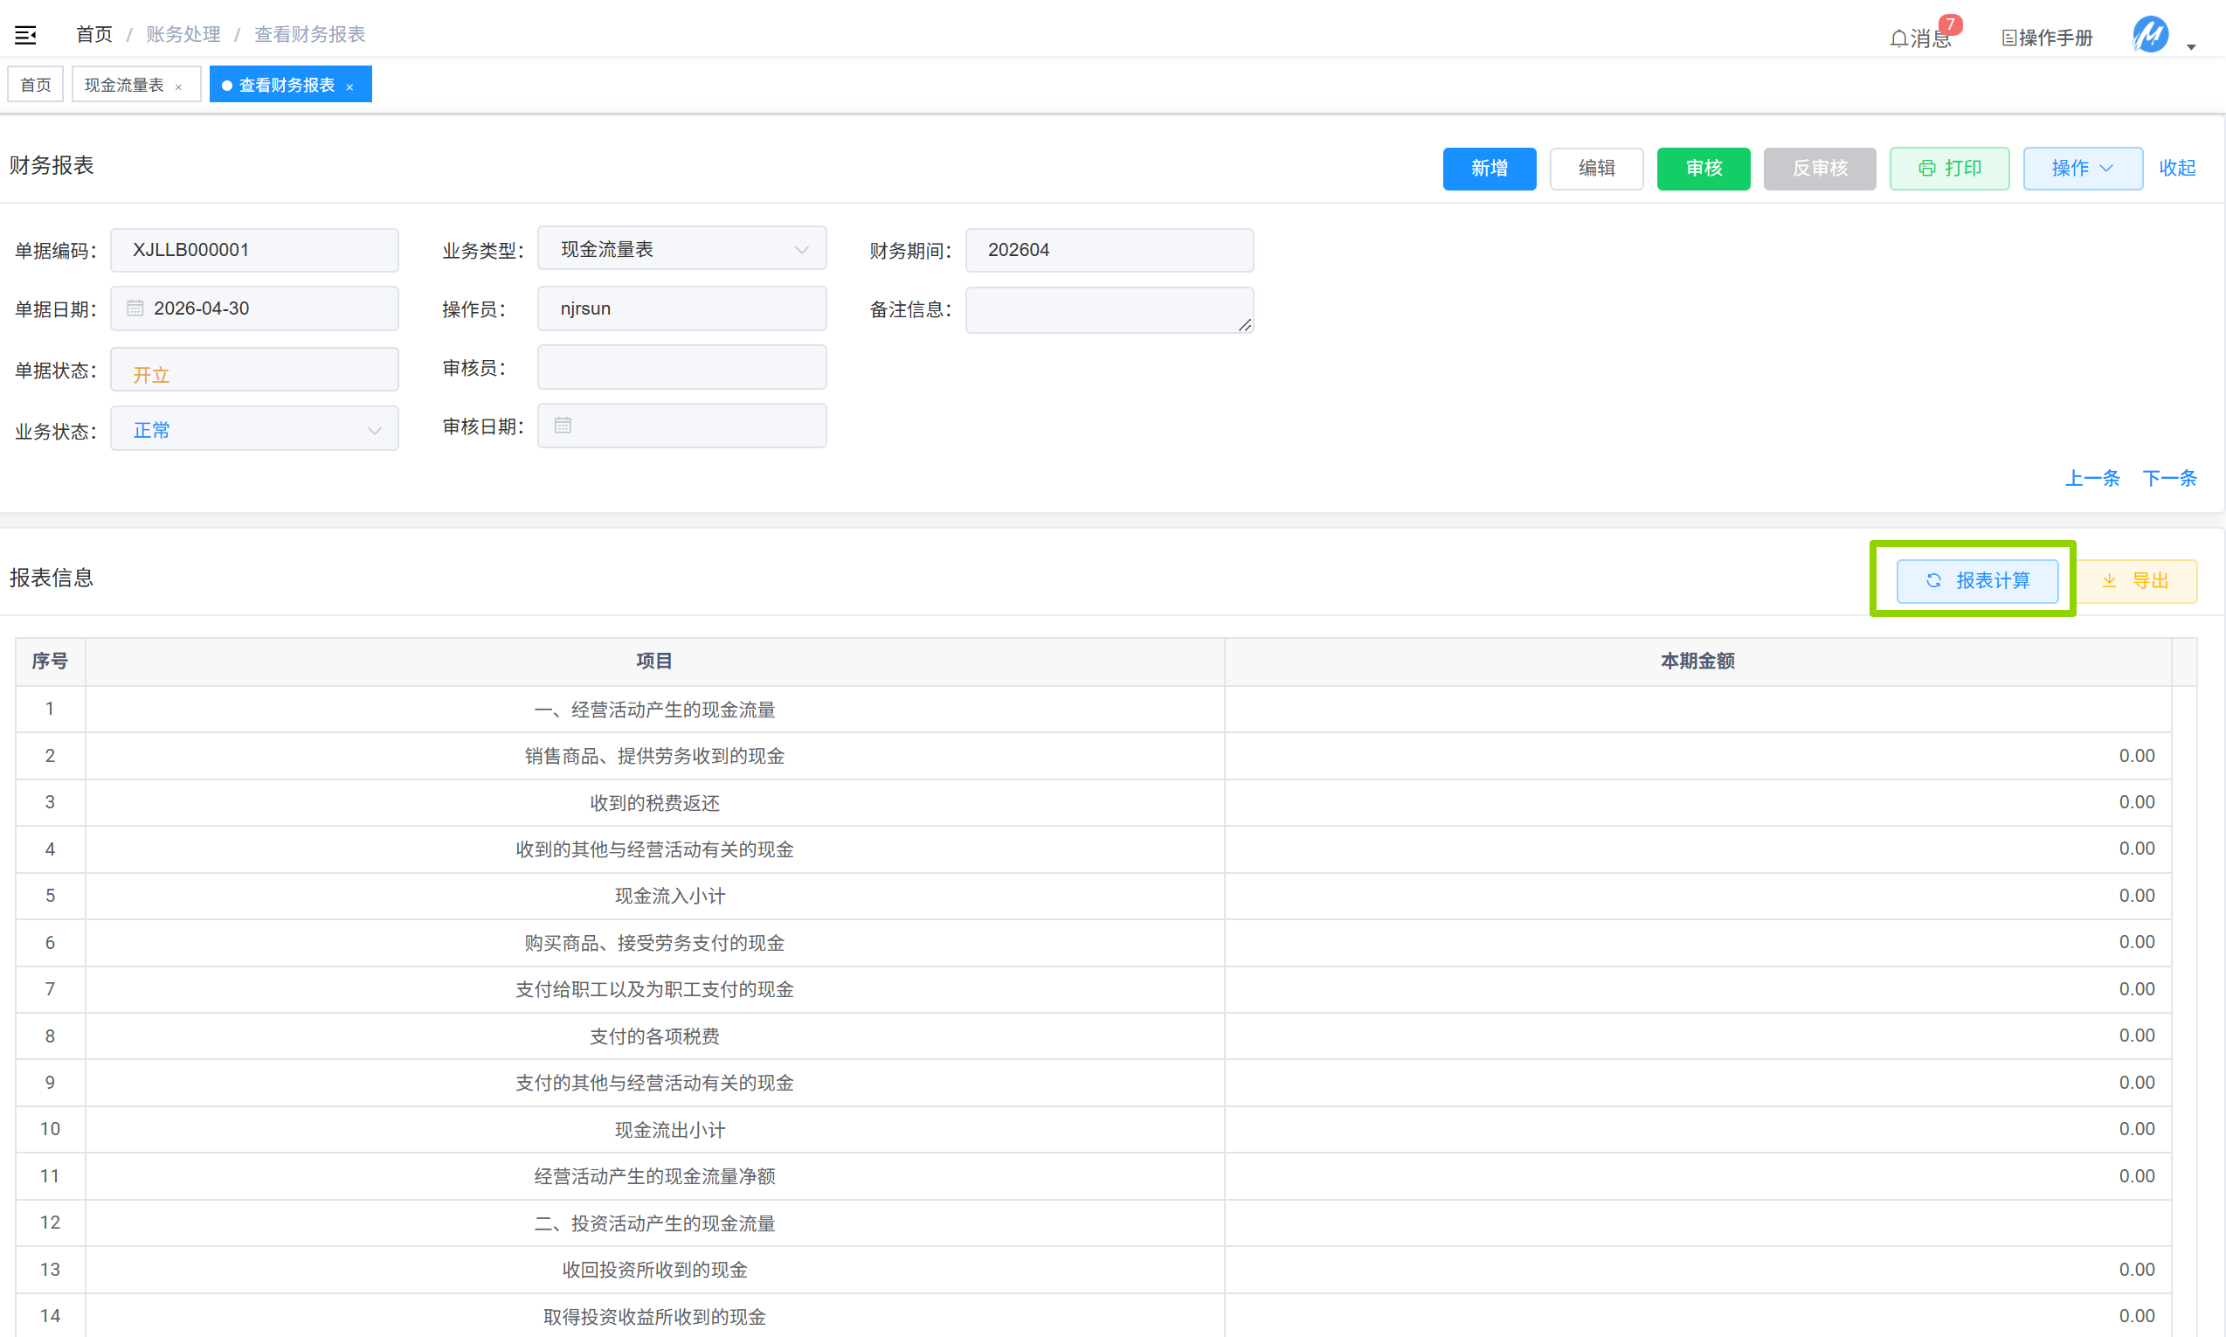The image size is (2226, 1337).
Task: Close the 现金流量表 tab
Action: (x=178, y=87)
